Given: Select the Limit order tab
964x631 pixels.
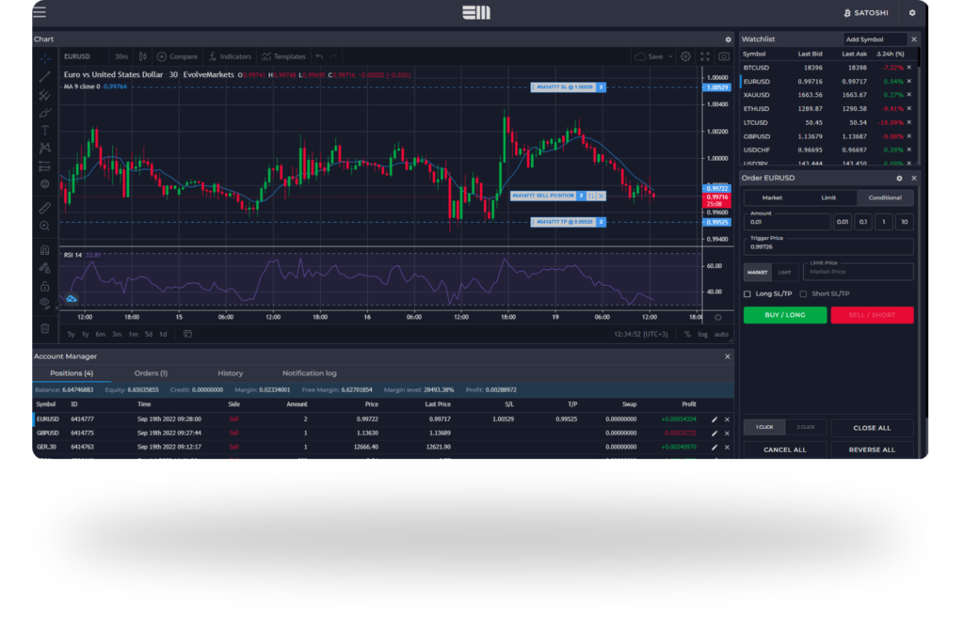Looking at the screenshot, I should pos(828,197).
